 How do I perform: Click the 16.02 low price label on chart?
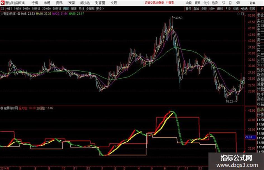point(229,102)
